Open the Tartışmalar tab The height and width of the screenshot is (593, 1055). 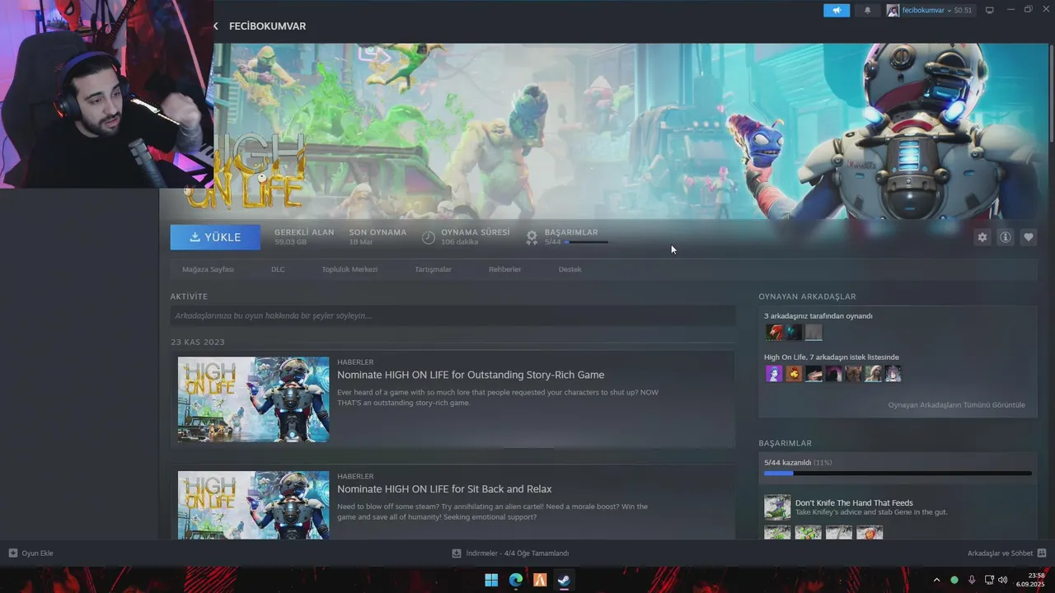(x=433, y=269)
